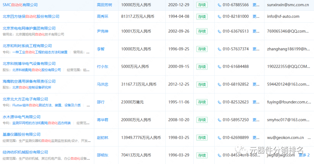This screenshot has height=164, width=314.
Task: Expand more phones next to 010-57637374
Action: pos(256,49)
